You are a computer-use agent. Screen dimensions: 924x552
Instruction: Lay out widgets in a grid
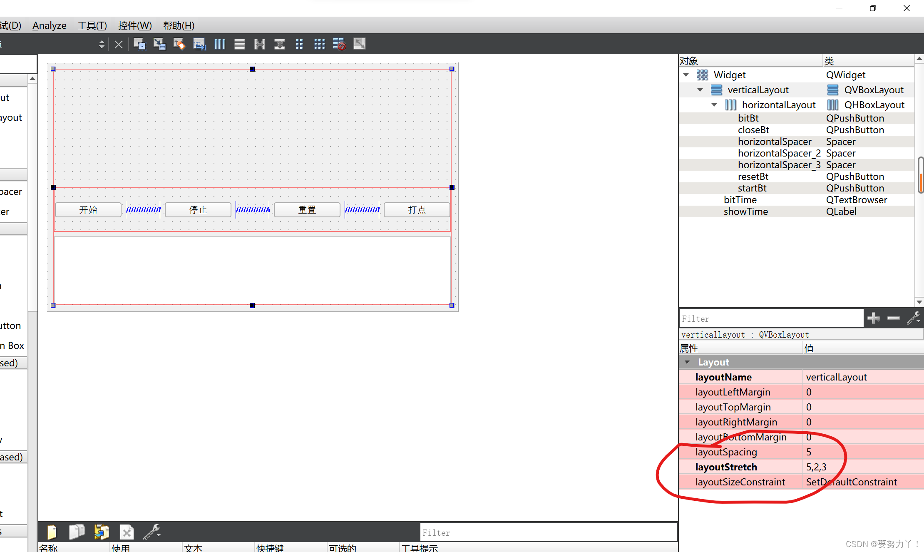click(319, 44)
